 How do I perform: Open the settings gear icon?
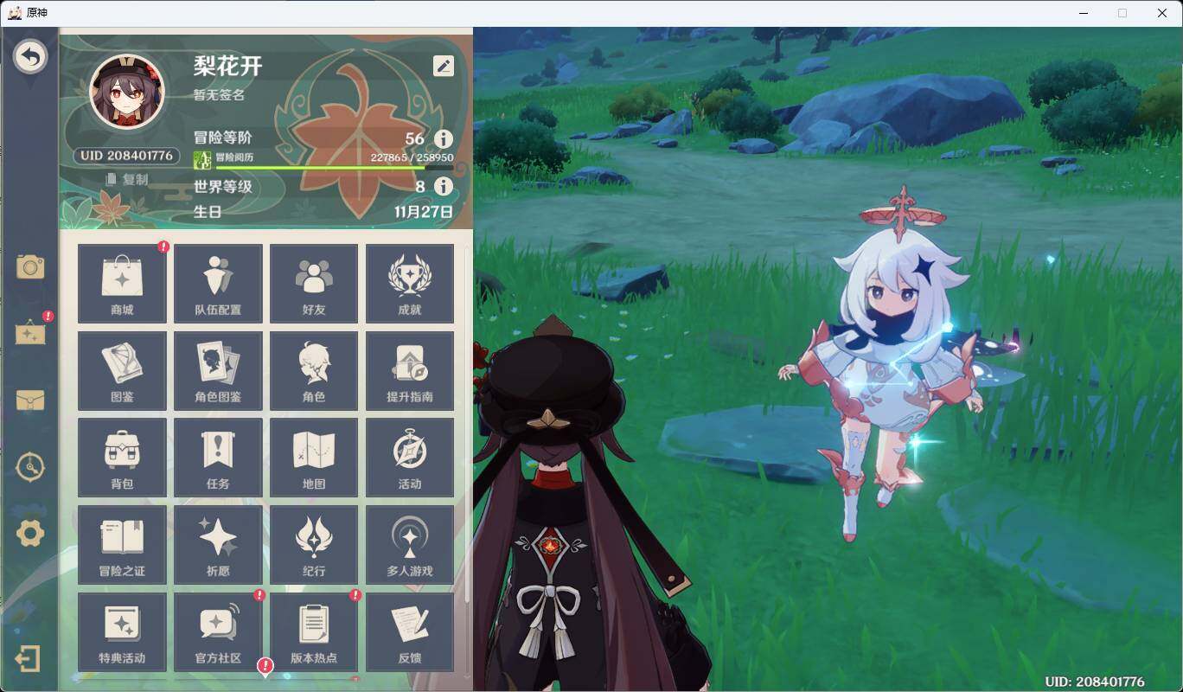pyautogui.click(x=30, y=534)
